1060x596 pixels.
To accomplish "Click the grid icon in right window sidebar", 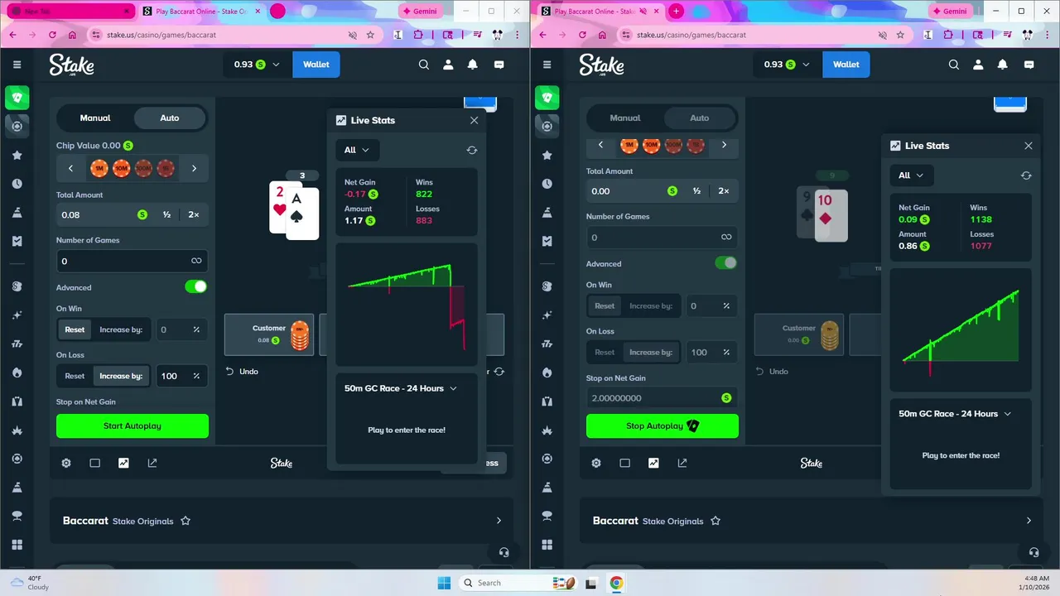I will [x=547, y=545].
